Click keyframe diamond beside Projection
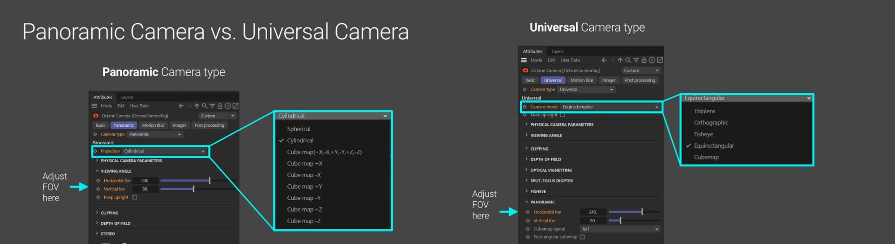Image resolution: width=895 pixels, height=244 pixels. (x=95, y=151)
